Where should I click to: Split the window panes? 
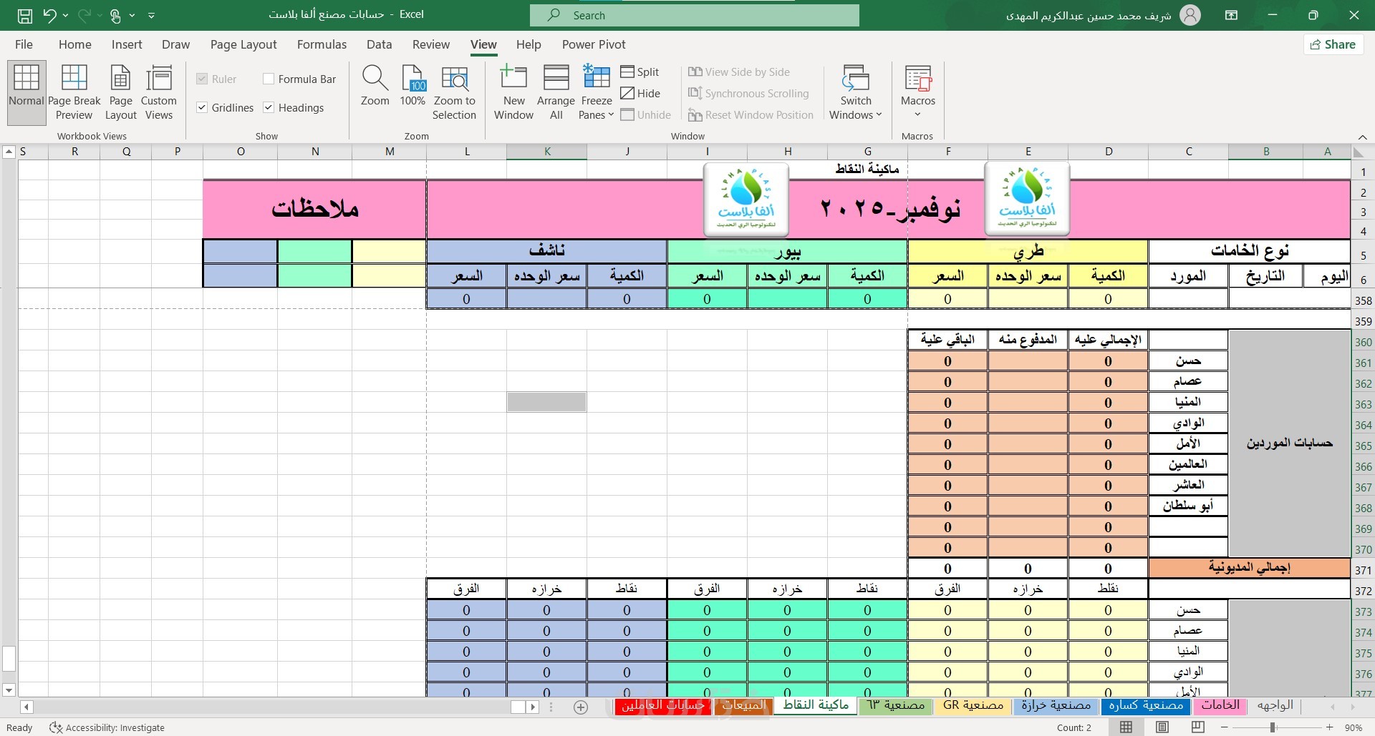(640, 72)
